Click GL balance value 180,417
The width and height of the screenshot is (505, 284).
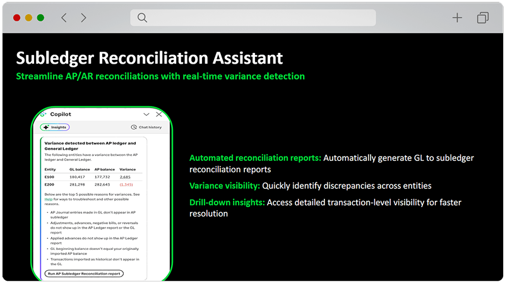click(77, 177)
